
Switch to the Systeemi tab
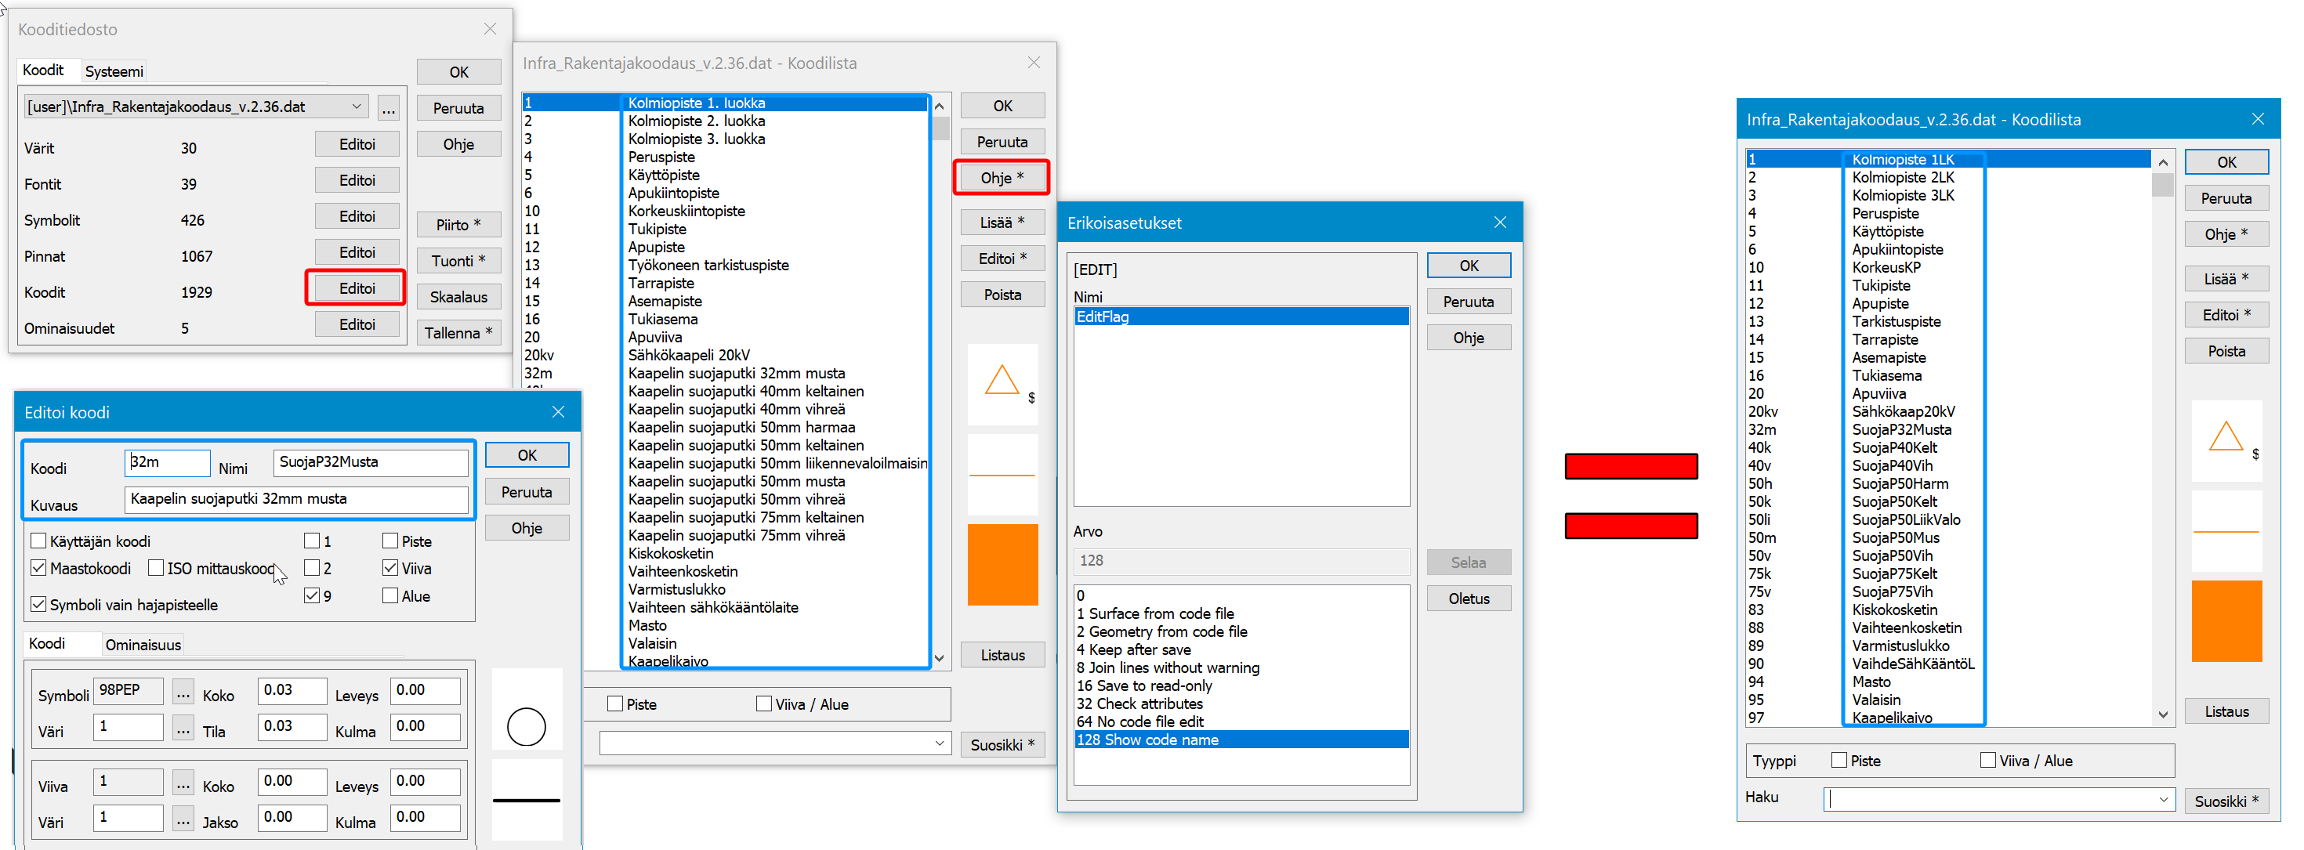114,71
